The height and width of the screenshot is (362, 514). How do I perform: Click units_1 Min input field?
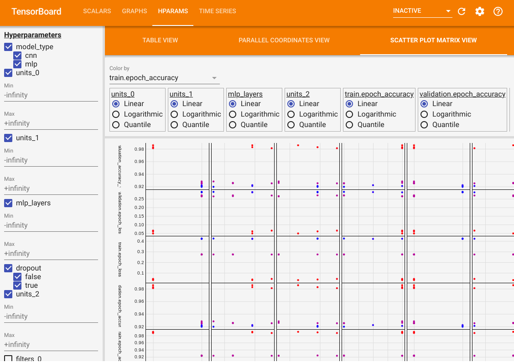[x=51, y=160]
